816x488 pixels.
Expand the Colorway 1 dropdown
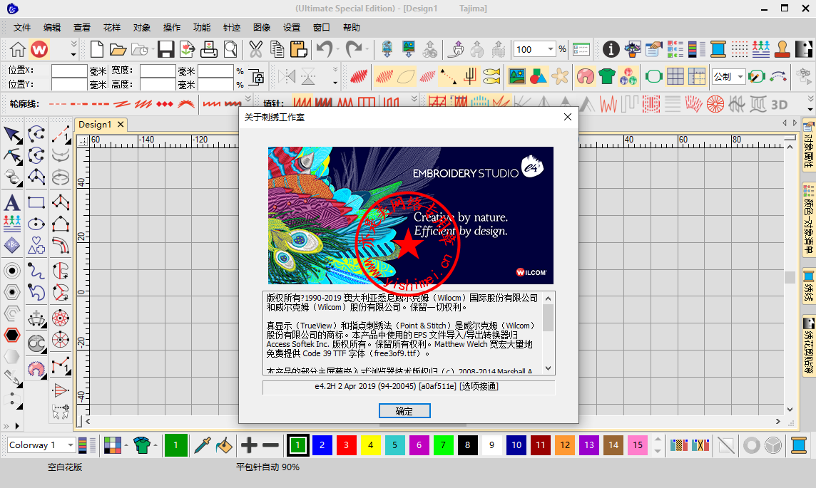(70, 445)
